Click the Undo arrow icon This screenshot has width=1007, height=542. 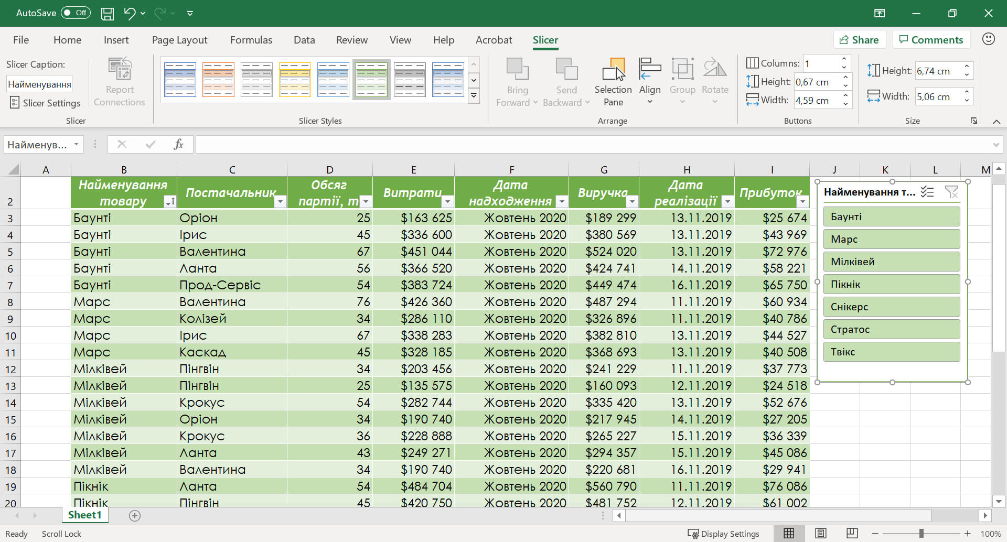[129, 13]
